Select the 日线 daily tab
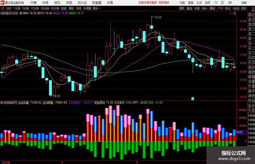Viewport: 255px width, 164px height. [x=64, y=8]
